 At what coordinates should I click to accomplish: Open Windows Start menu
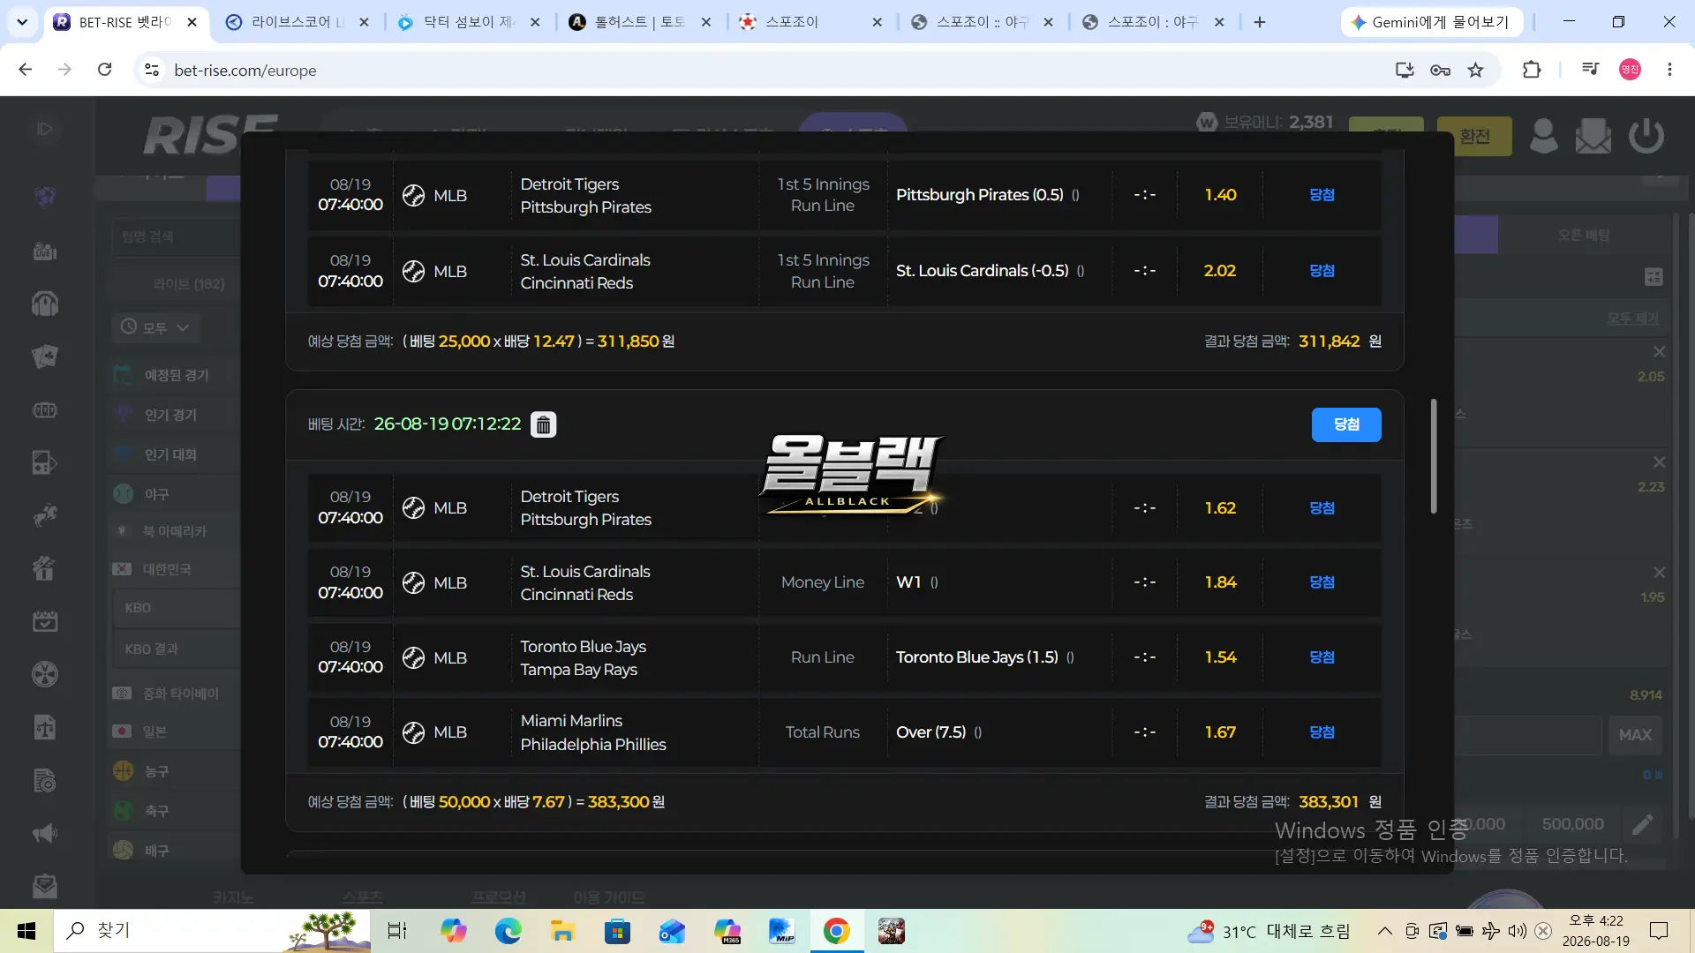pos(26,931)
